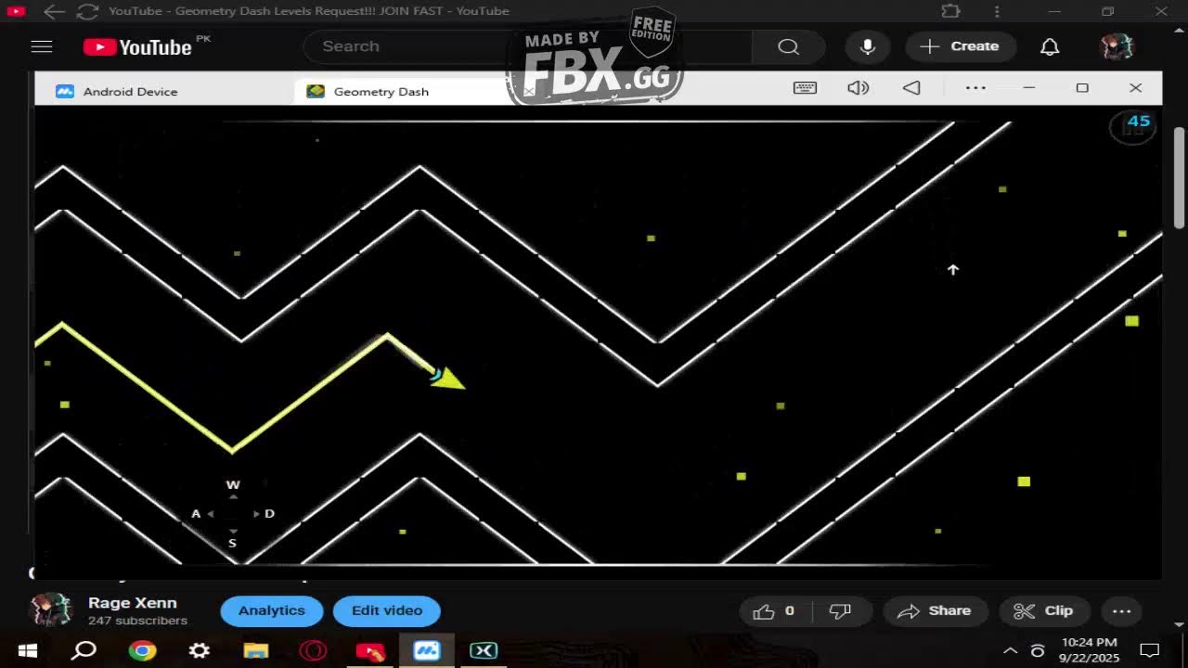Viewport: 1188px width, 668px height.
Task: Go back with the browser back arrow
Action: coord(53,11)
